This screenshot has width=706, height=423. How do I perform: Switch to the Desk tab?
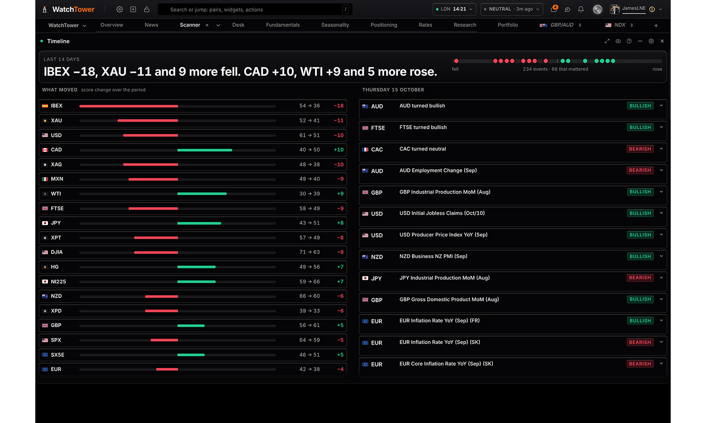click(238, 25)
